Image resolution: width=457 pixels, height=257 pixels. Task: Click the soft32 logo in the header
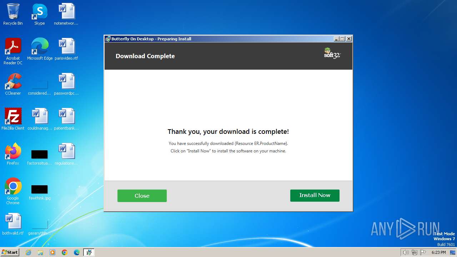pos(332,53)
